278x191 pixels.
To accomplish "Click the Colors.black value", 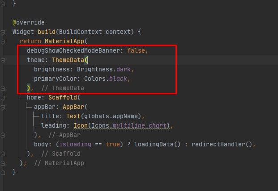I will (x=106, y=79).
